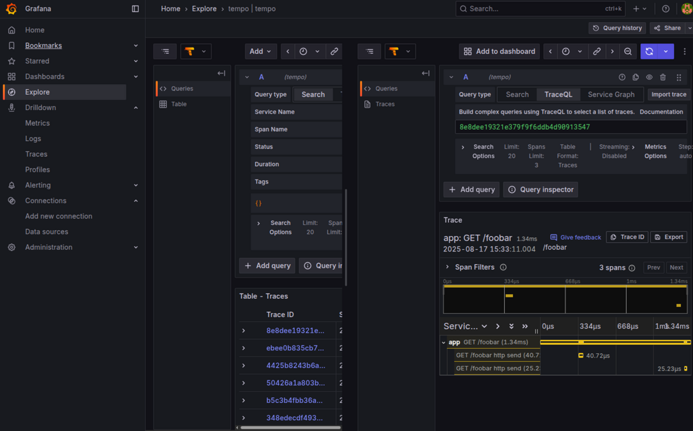Open the left pane content outline icon
This screenshot has width=693, height=431.
[x=165, y=51]
